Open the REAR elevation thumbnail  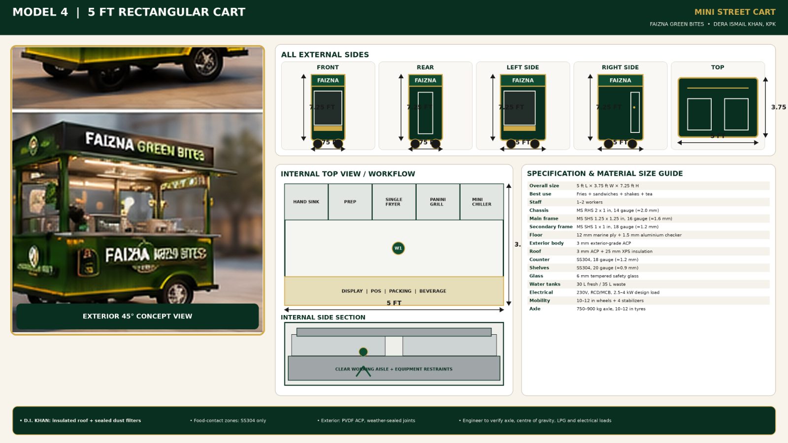pyautogui.click(x=426, y=106)
